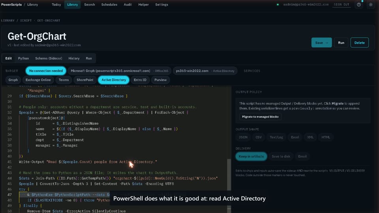Viewport: 379px width, 213px height.
Task: Select Keep in artifacts delivery
Action: click(x=251, y=157)
